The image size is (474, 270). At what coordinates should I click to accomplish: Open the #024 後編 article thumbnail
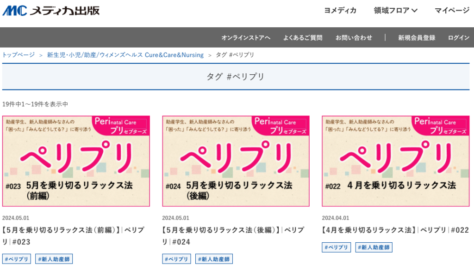click(x=236, y=161)
